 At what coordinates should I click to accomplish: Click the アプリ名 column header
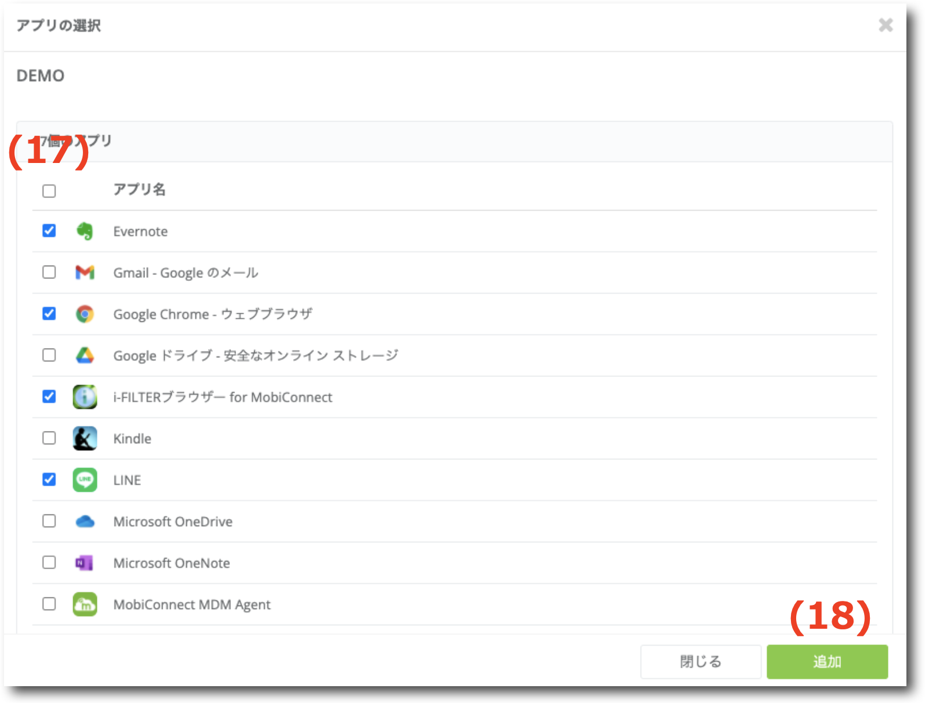tap(139, 190)
